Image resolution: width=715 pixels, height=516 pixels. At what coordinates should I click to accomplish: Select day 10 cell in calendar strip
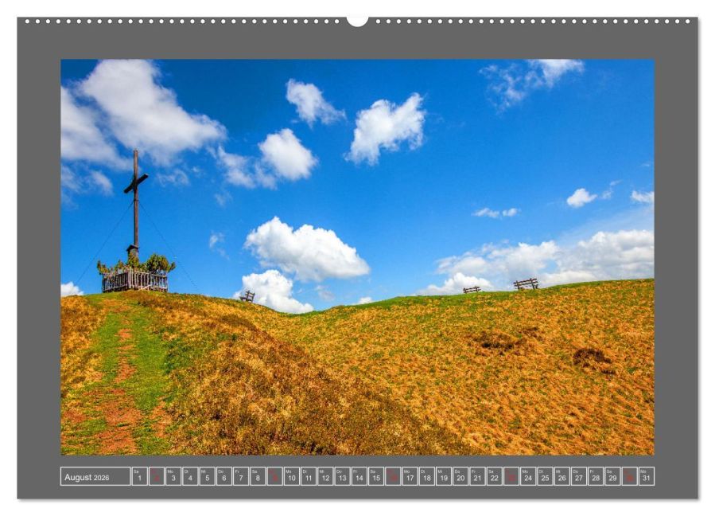point(291,476)
